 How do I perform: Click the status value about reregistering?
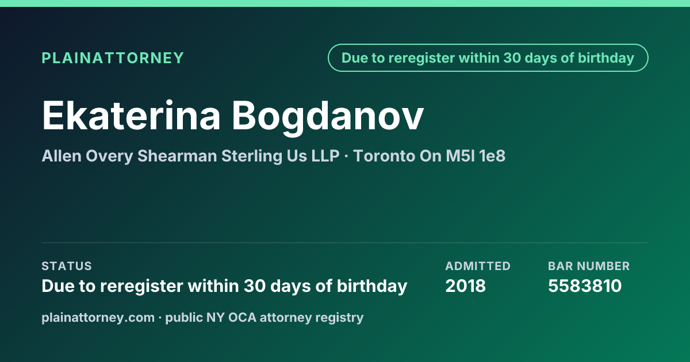point(224,286)
